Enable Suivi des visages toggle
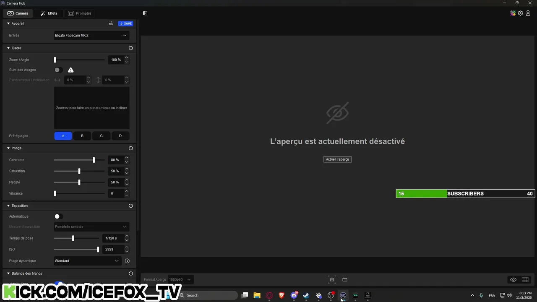537x302 pixels. 59,70
